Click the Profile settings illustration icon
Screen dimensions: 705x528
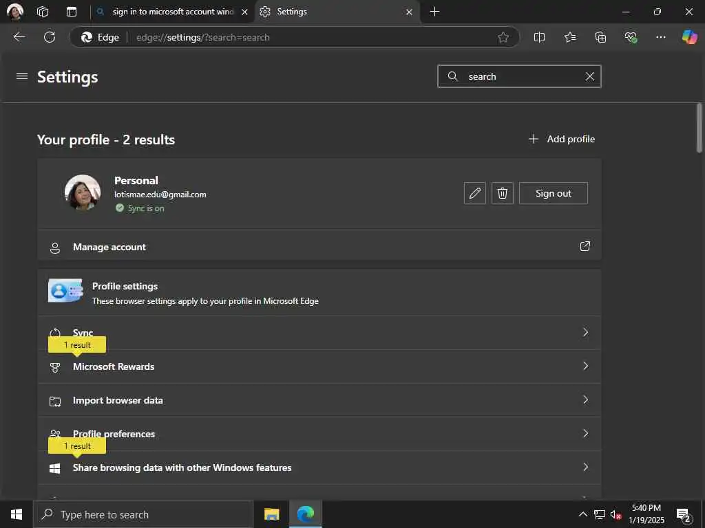[x=65, y=291]
